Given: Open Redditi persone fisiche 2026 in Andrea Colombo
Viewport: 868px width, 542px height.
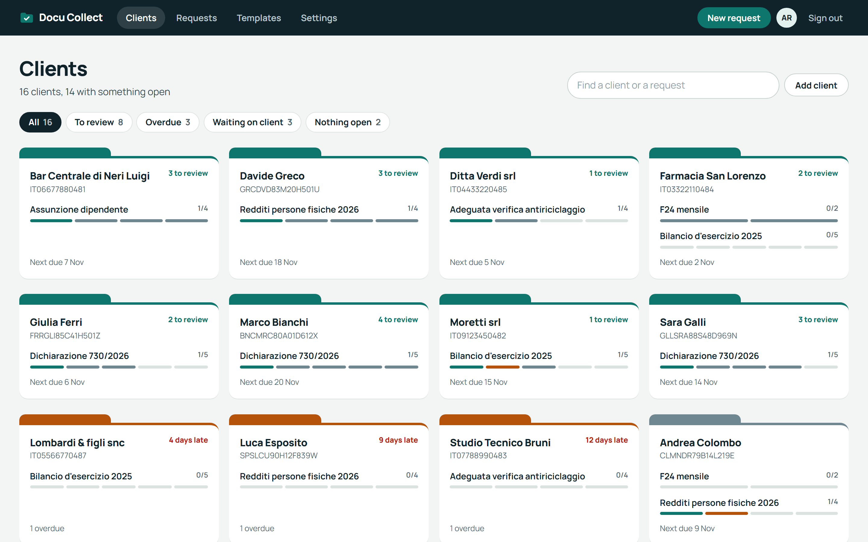Looking at the screenshot, I should tap(719, 503).
